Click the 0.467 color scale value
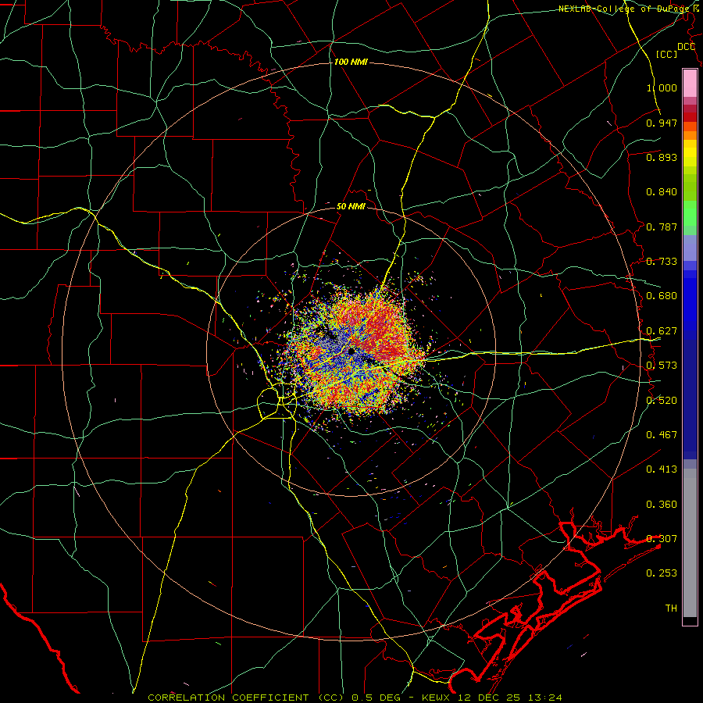Screen dimensions: 703x703 pos(662,434)
